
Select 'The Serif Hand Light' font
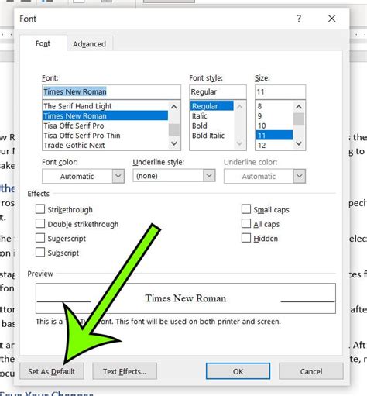pos(105,106)
